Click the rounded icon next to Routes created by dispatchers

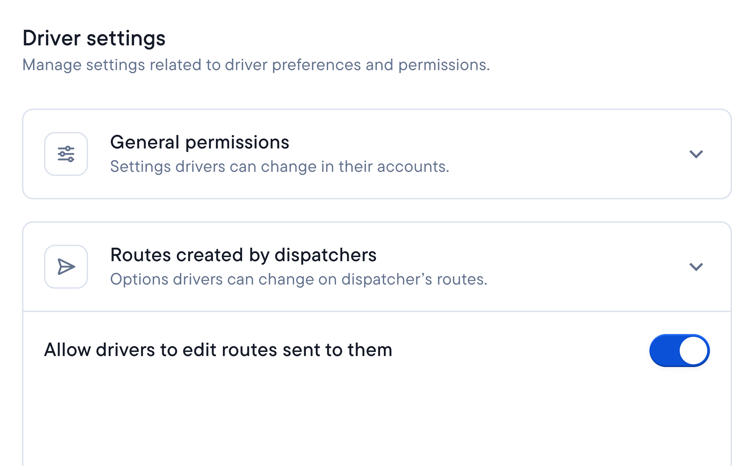point(66,267)
